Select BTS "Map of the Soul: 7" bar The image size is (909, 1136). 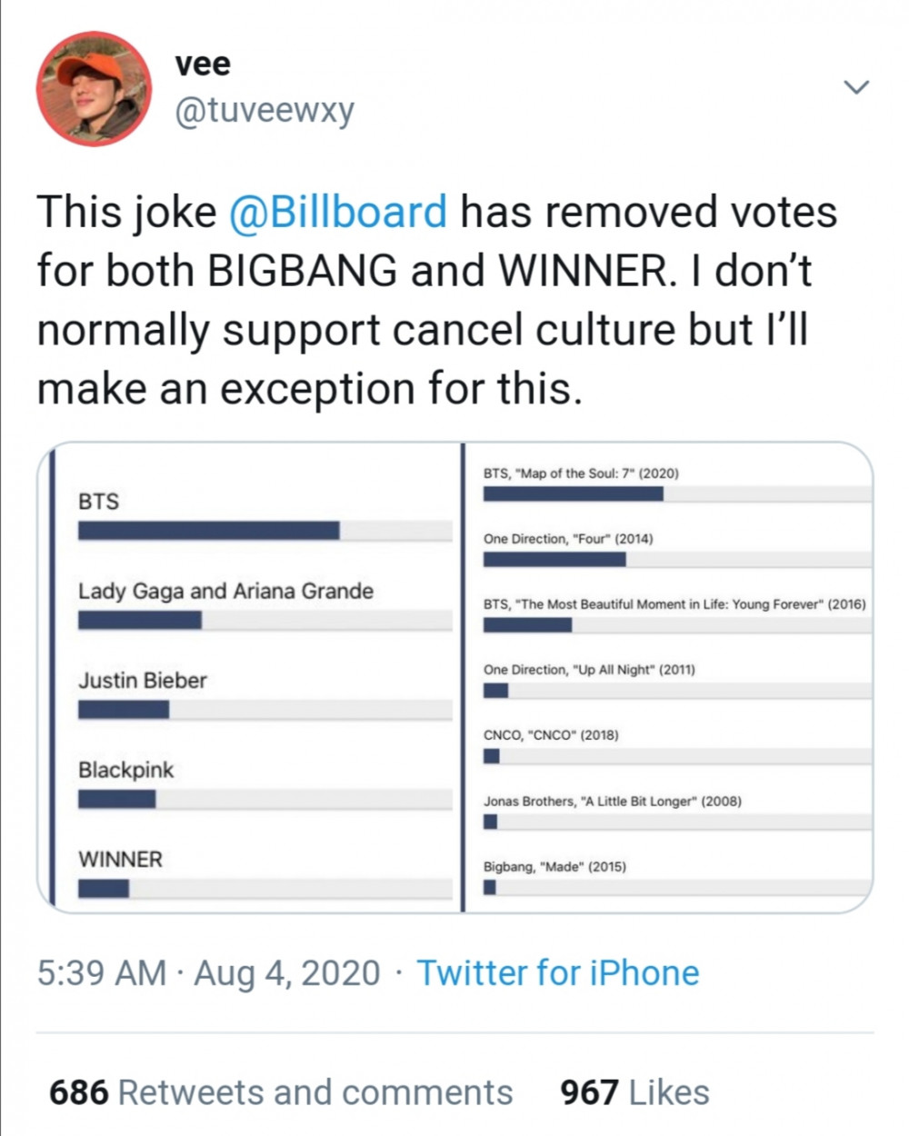click(x=677, y=493)
